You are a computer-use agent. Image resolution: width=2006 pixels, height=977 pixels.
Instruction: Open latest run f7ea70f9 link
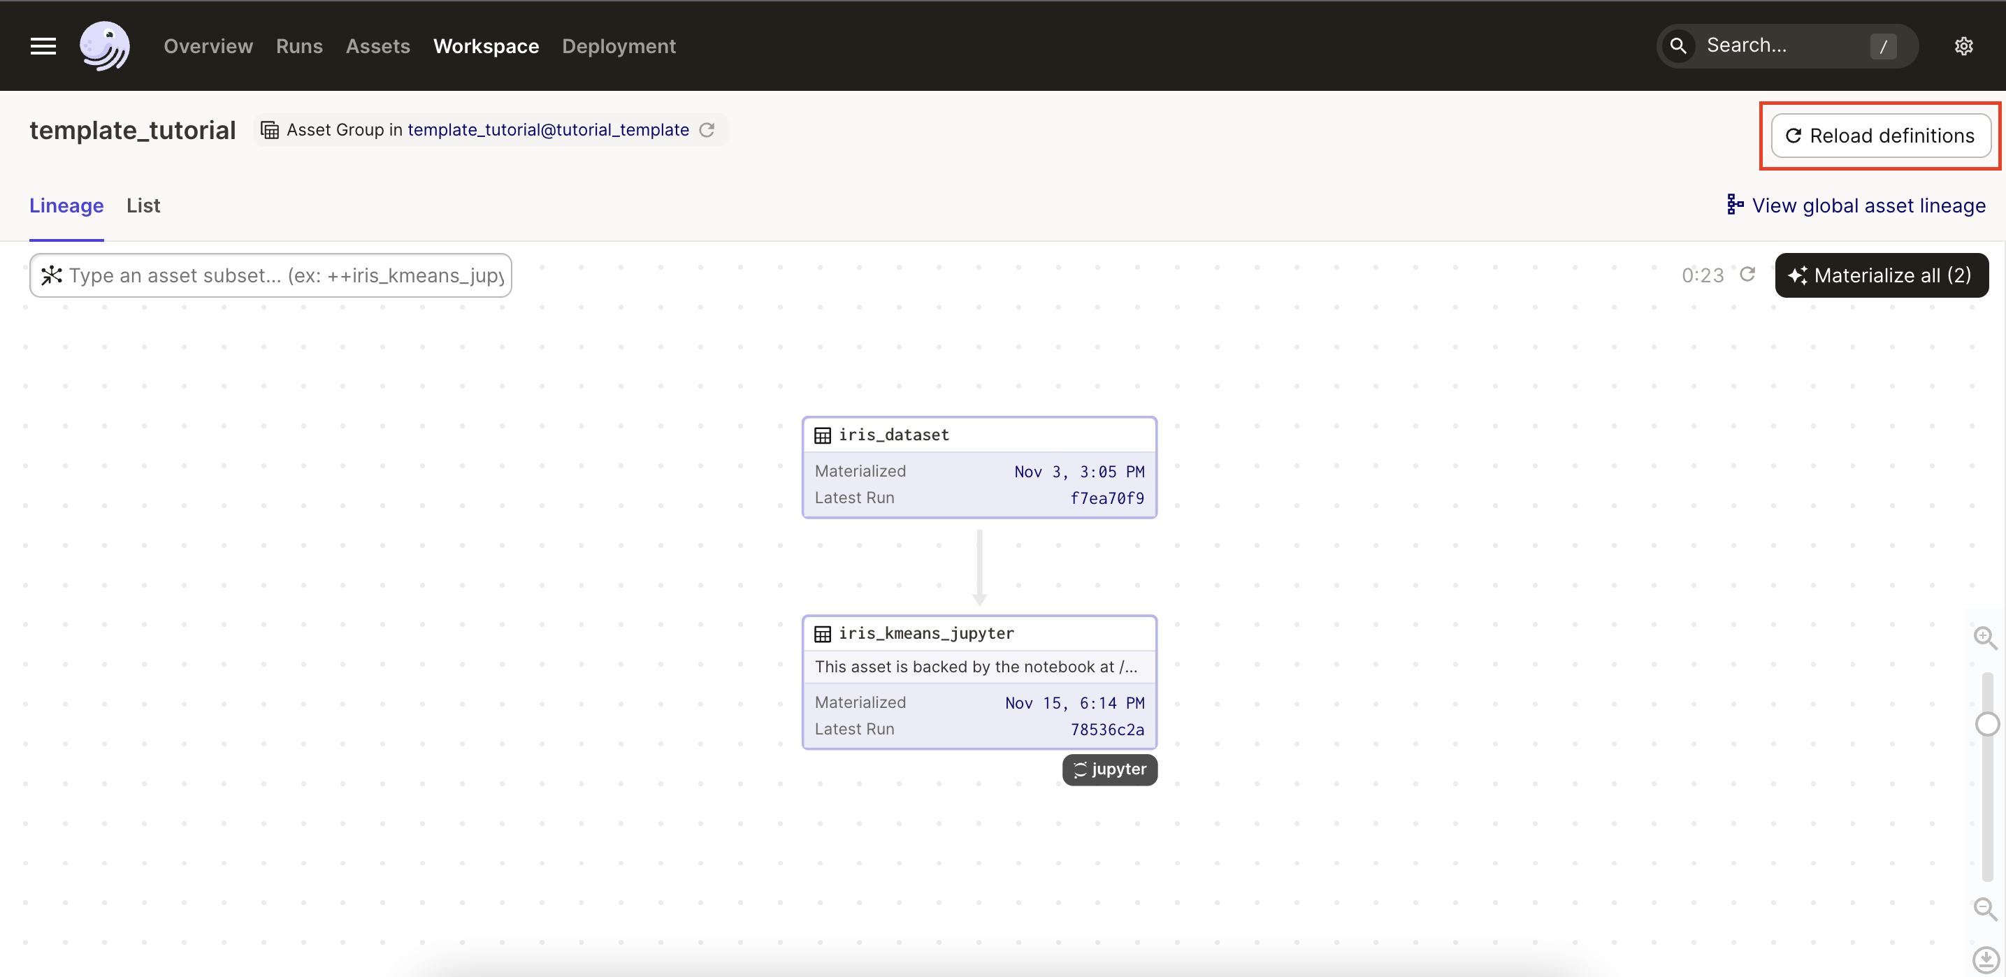[1106, 498]
